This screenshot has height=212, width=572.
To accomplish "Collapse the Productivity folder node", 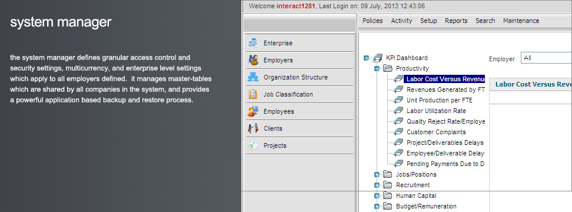I will point(377,68).
